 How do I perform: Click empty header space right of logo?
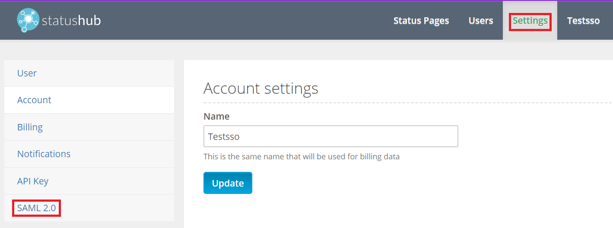(x=242, y=21)
